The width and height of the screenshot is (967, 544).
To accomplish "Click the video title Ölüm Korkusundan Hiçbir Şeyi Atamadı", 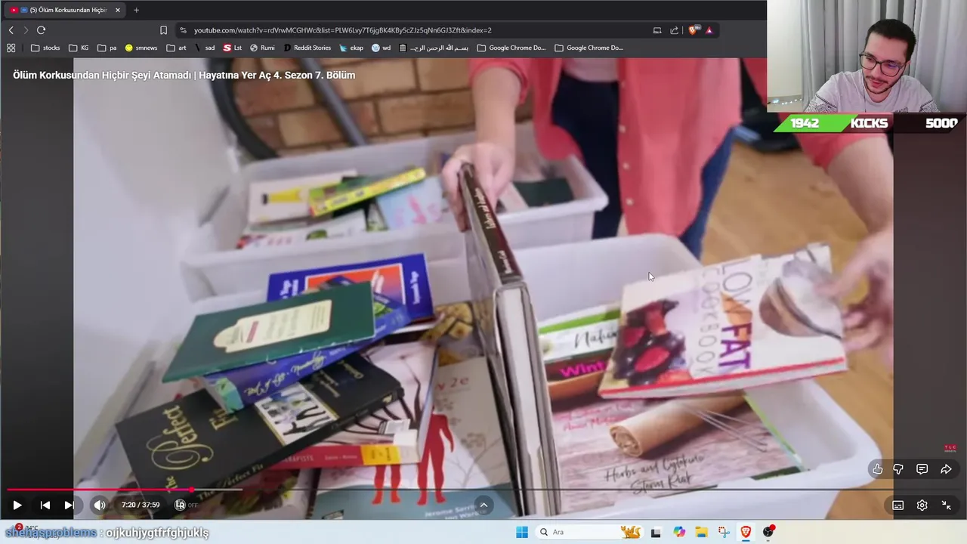I will tap(184, 75).
